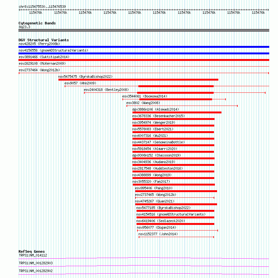This screenshot has width=278, height=278.
Task: Click the red bar under dgv3886n106
Action: click(x=177, y=112)
